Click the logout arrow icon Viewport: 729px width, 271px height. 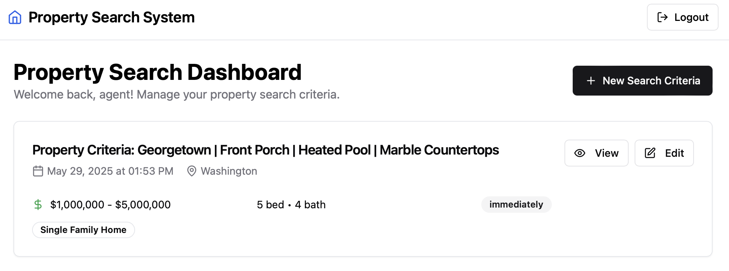click(x=662, y=17)
